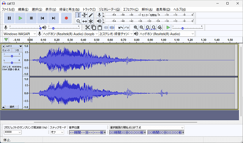
Task: Start playback with the green Play button
Action: point(20,18)
